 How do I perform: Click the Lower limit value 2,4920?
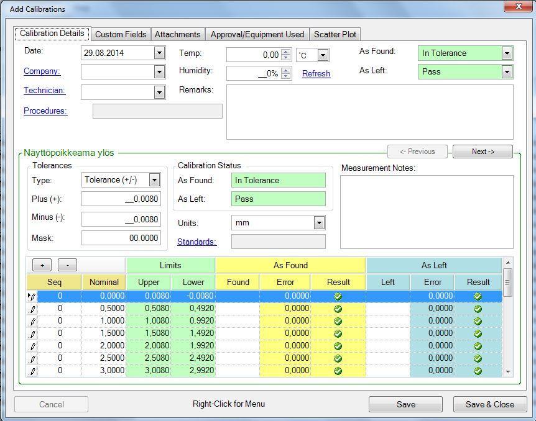[x=201, y=358]
